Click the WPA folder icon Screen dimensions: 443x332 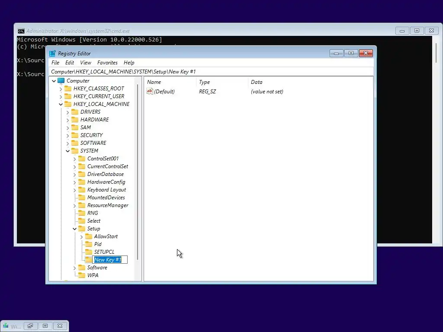click(x=82, y=275)
